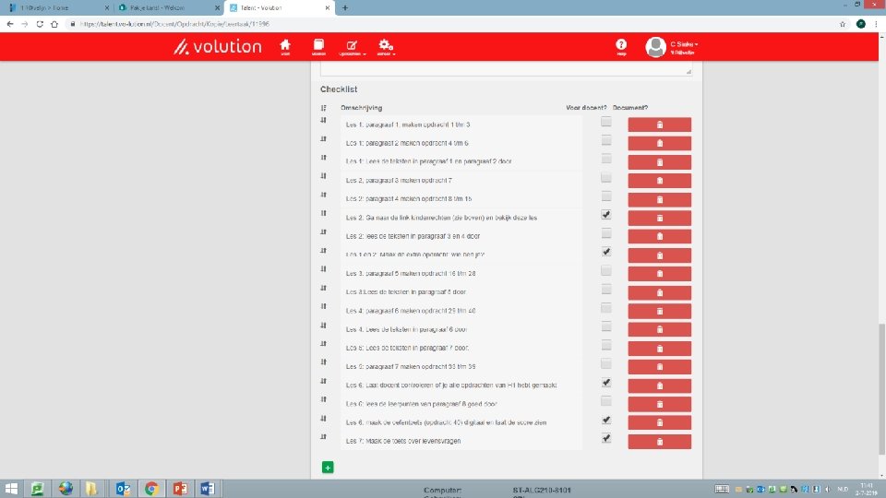
Task: Click trash icon for 'Les 5: Lees de teksten in paragraaf 7 door'
Action: (x=659, y=349)
